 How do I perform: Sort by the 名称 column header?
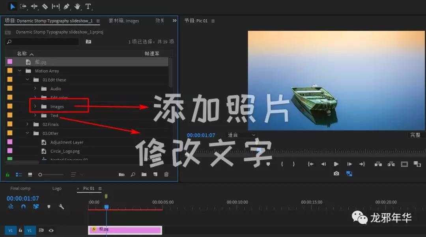coord(22,54)
